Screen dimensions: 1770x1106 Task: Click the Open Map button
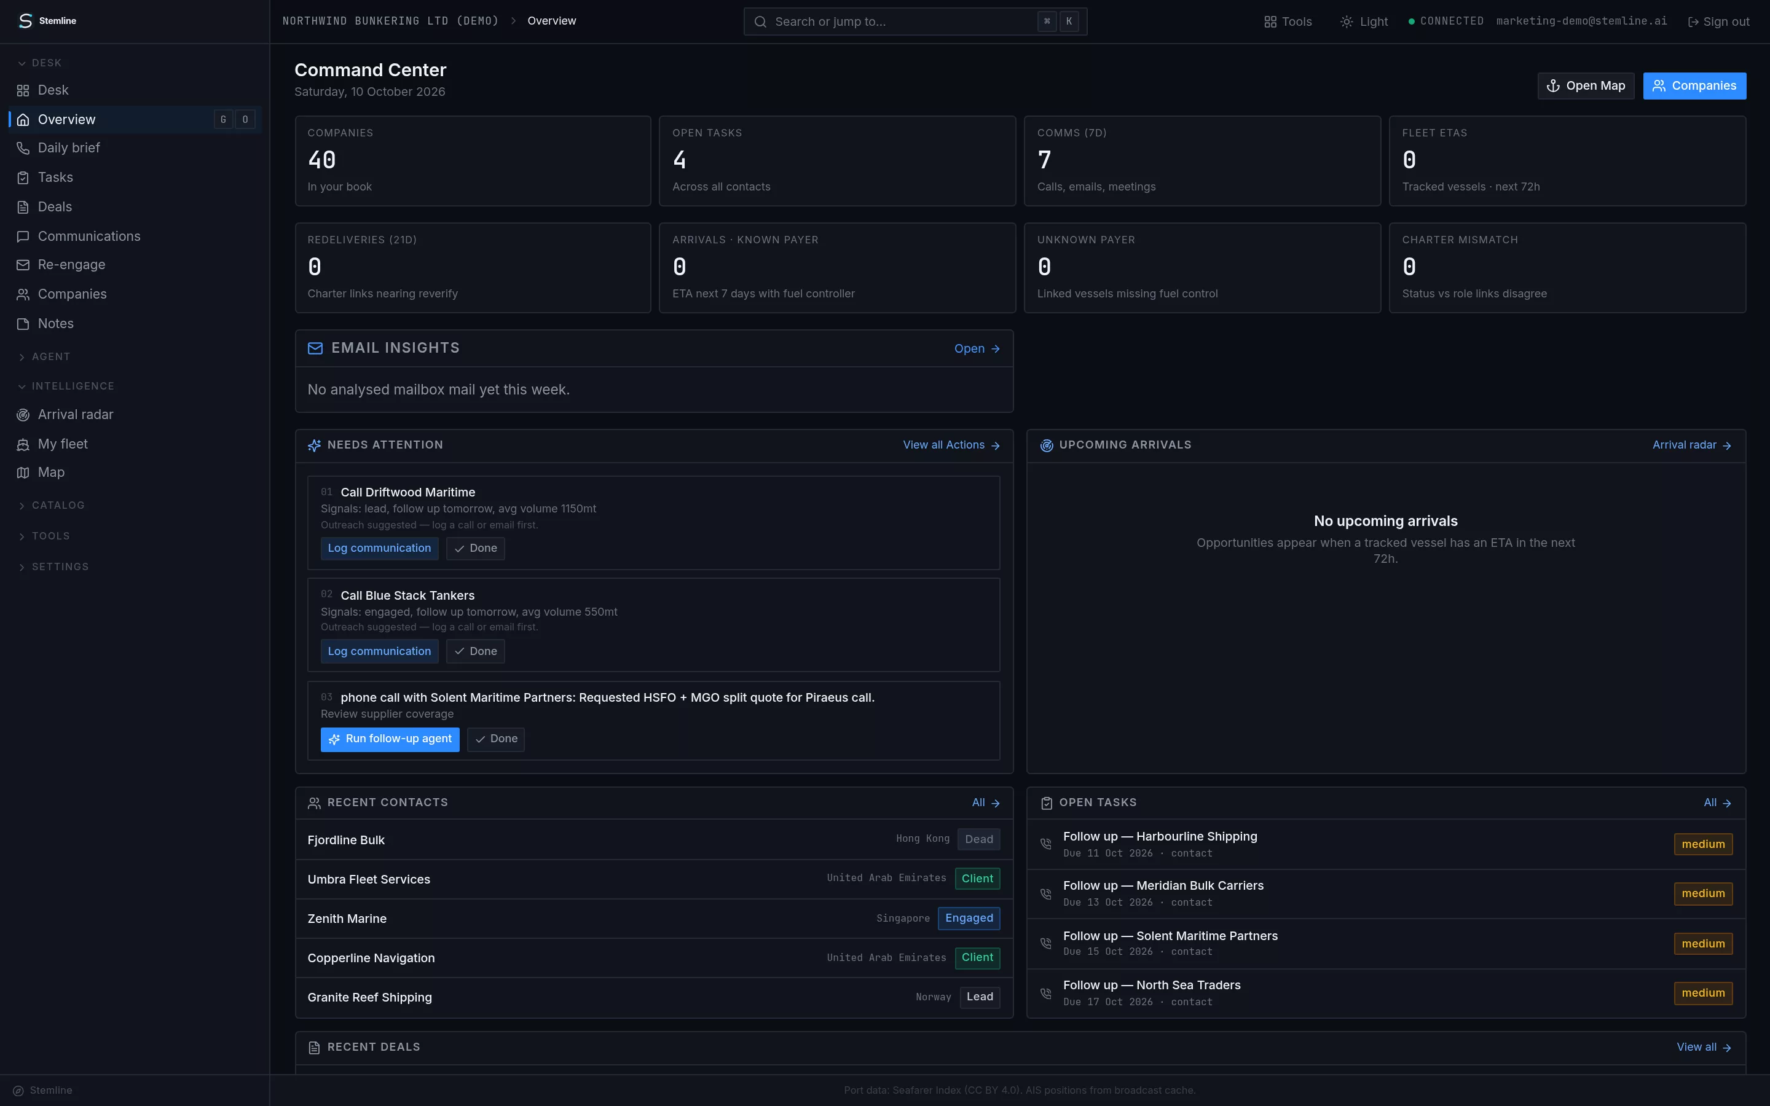click(x=1585, y=85)
